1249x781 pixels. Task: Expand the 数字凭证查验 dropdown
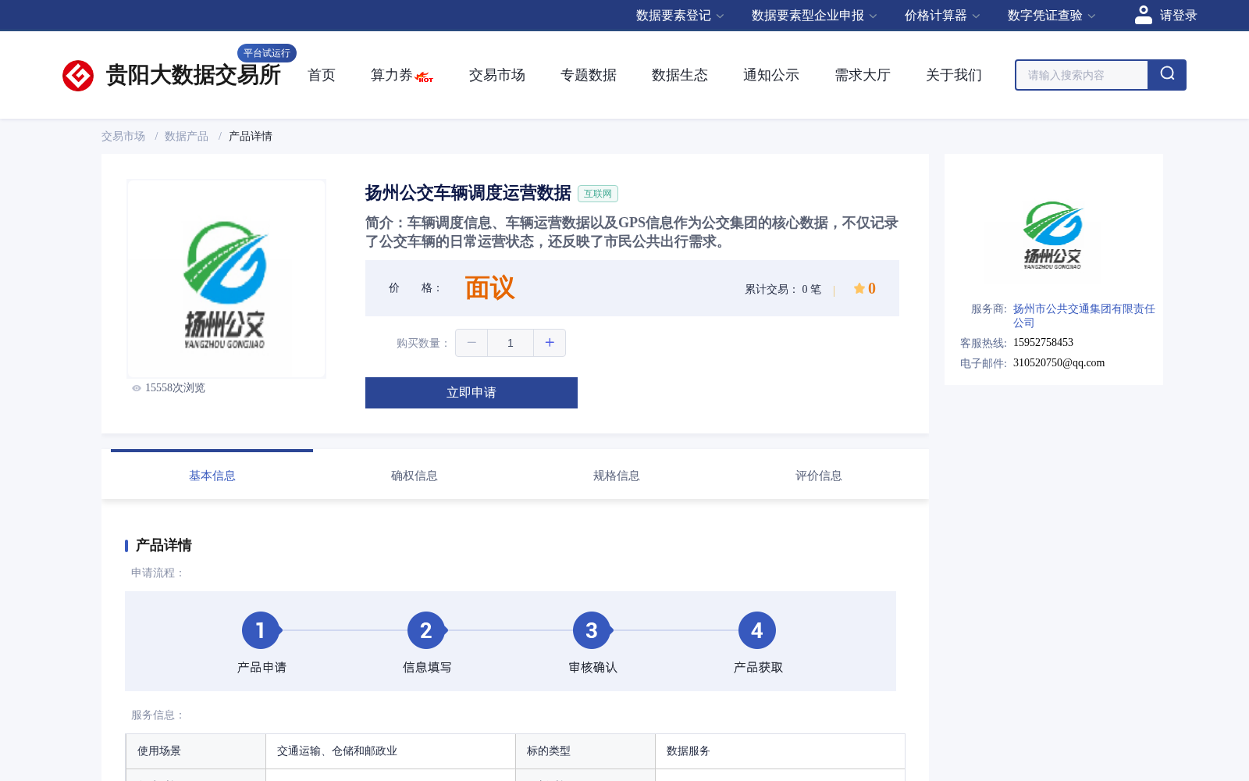pyautogui.click(x=1052, y=16)
